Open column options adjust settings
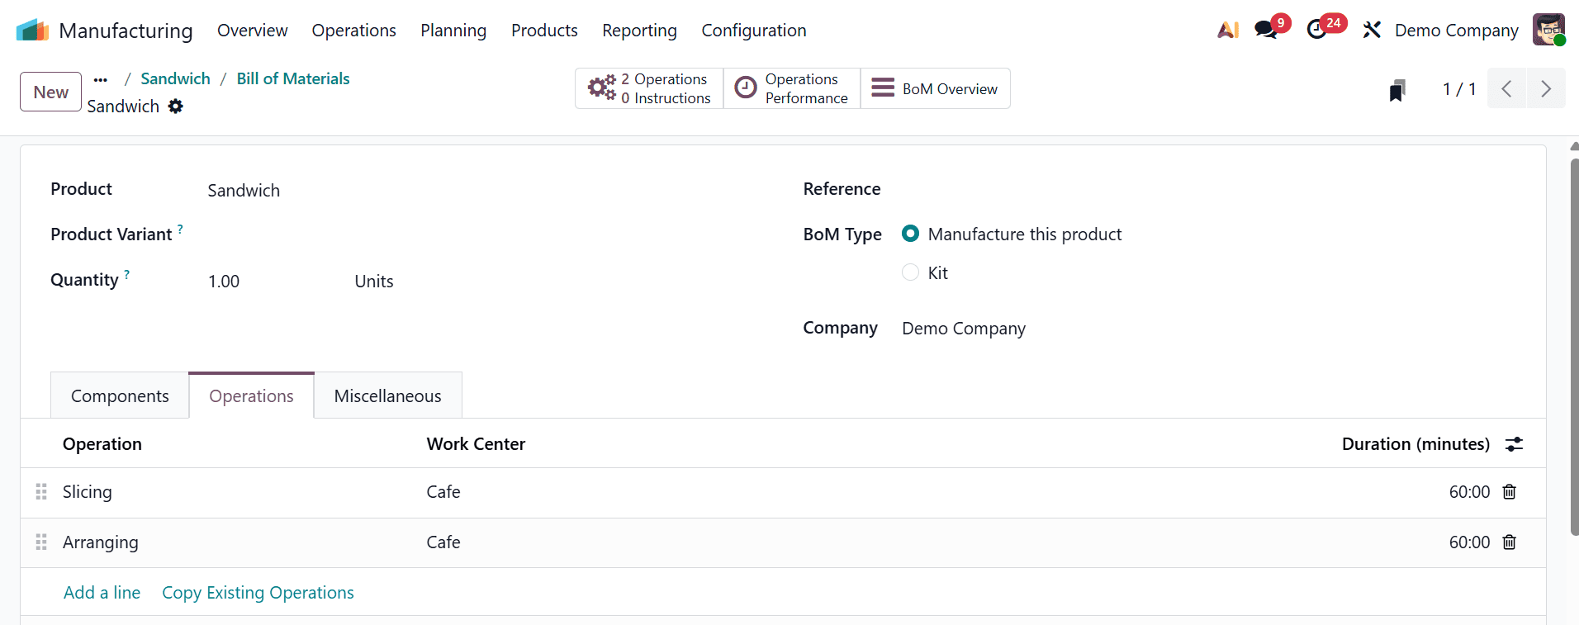The height and width of the screenshot is (625, 1579). point(1514,444)
